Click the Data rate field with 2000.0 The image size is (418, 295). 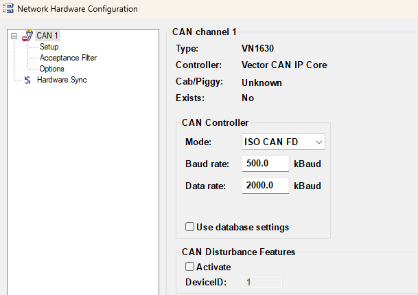265,186
